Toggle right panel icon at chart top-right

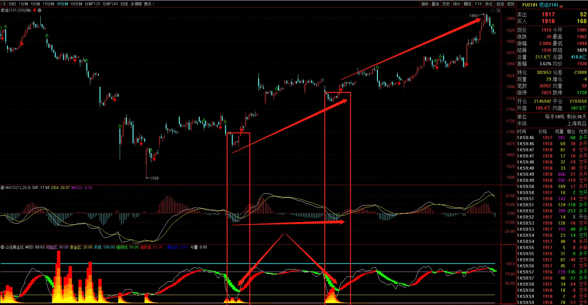pyautogui.click(x=498, y=11)
